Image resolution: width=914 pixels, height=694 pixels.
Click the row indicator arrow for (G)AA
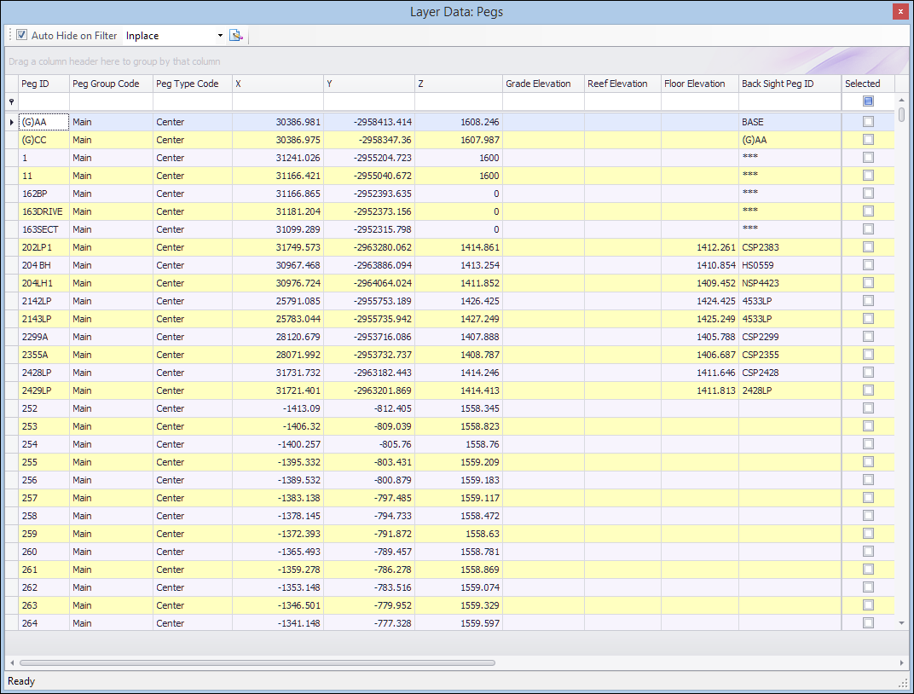point(11,122)
